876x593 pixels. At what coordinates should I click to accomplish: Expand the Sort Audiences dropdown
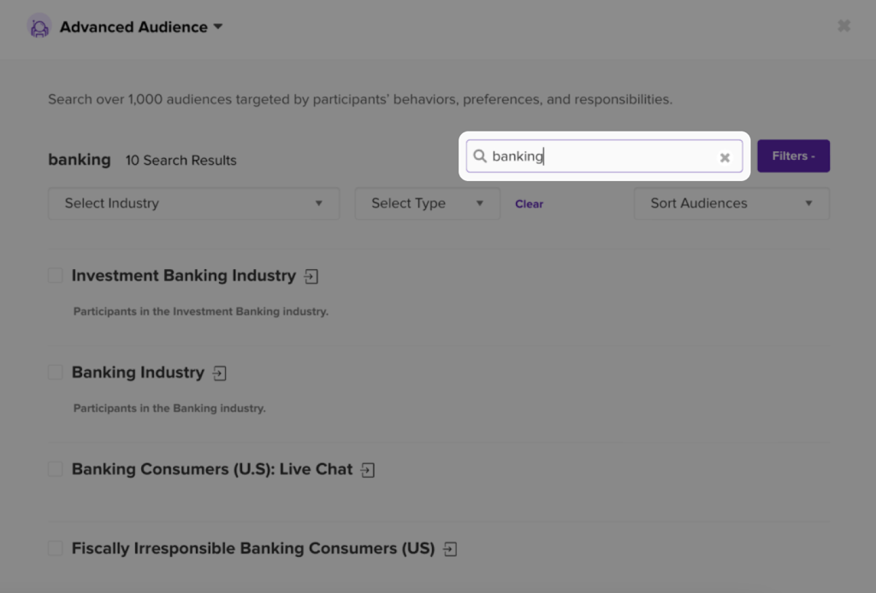pyautogui.click(x=732, y=203)
